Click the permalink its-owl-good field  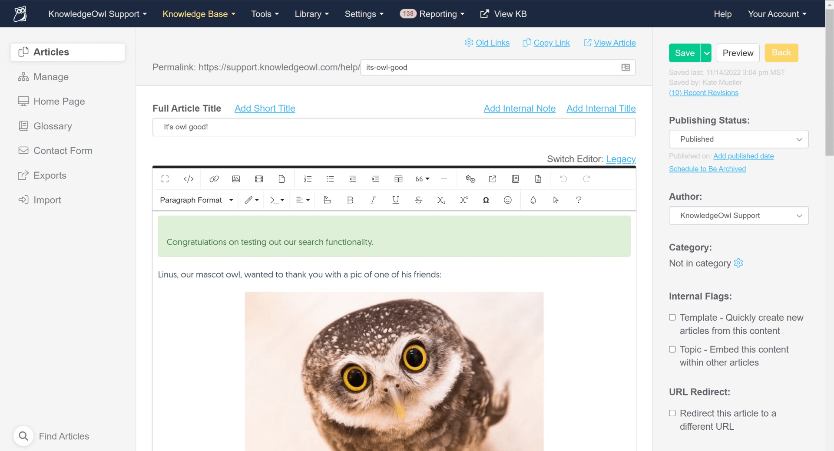pos(498,67)
